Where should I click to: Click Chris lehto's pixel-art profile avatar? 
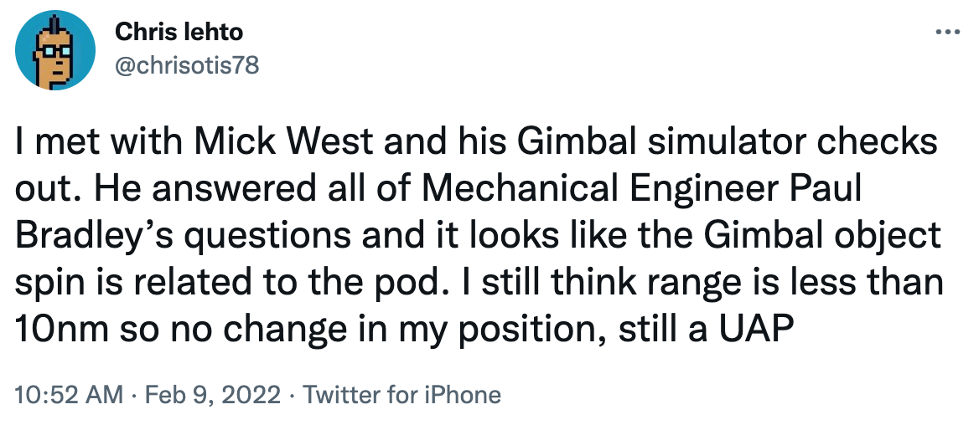point(49,52)
